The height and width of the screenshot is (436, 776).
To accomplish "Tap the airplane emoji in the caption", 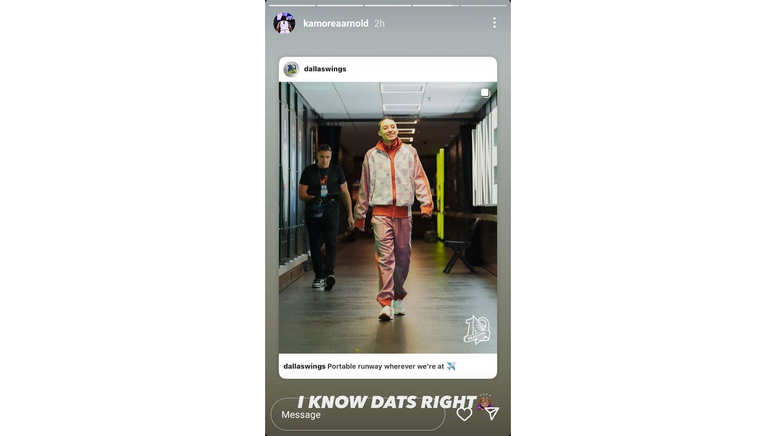I will tap(451, 366).
